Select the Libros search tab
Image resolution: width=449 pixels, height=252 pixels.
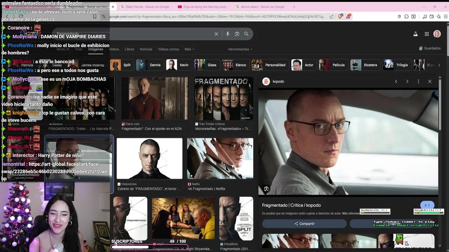(x=129, y=49)
